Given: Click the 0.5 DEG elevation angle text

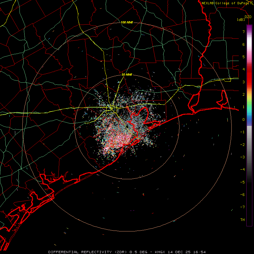Looking at the screenshot, I should pos(139,252).
